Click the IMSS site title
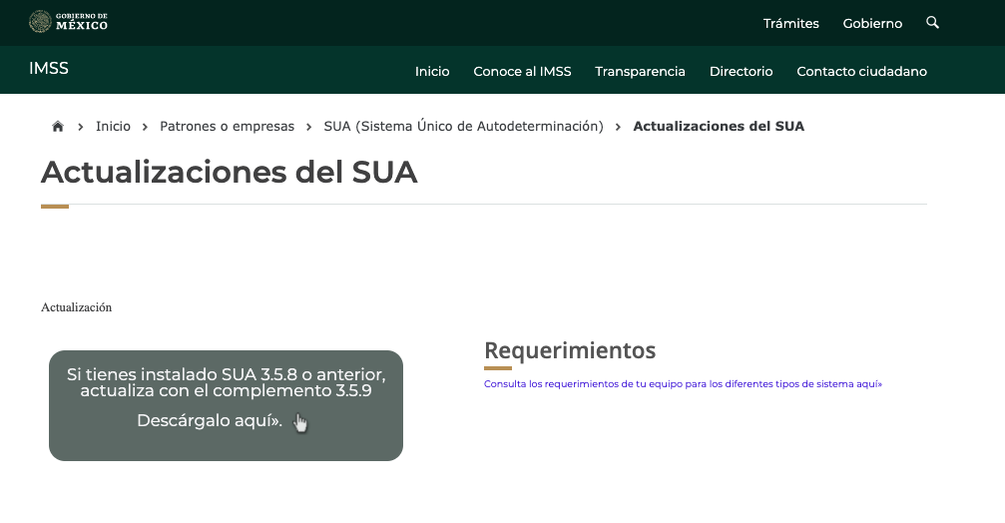This screenshot has width=1005, height=523. click(x=49, y=69)
